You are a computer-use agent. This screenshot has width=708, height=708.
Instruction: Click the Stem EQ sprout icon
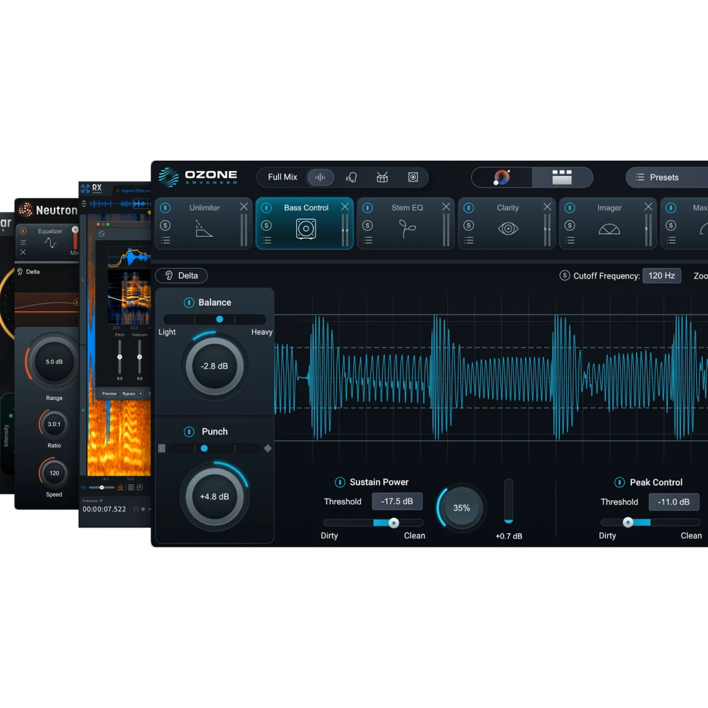(x=407, y=229)
